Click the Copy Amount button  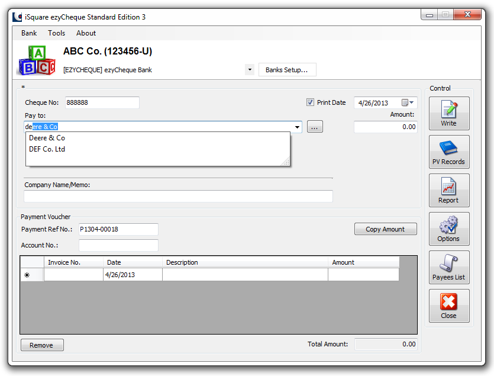pos(385,229)
